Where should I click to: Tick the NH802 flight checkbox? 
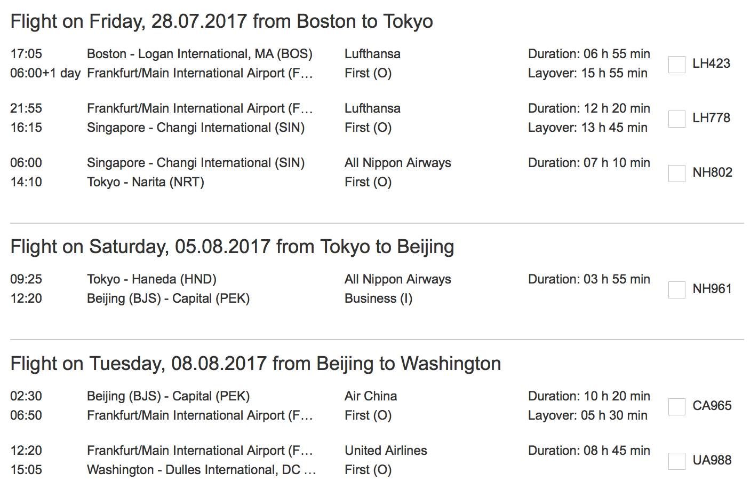coord(677,173)
